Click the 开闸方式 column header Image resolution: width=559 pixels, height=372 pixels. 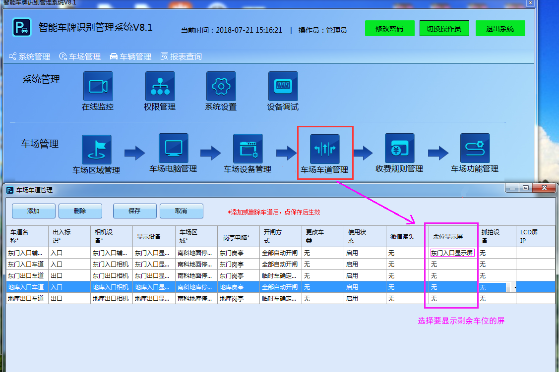281,236
